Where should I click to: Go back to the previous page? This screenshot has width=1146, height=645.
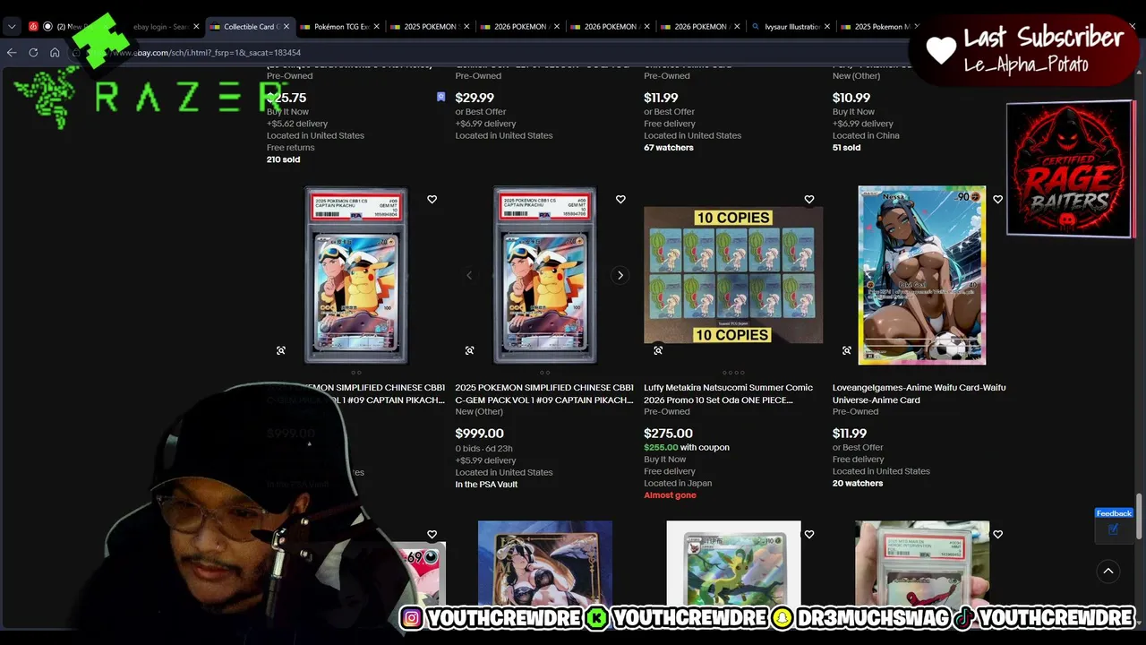click(12, 53)
